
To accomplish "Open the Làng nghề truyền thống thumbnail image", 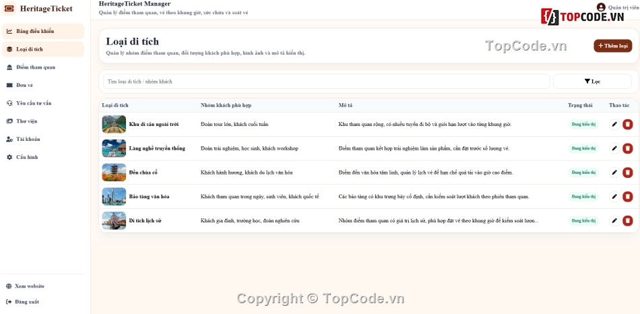I will click(x=114, y=148).
